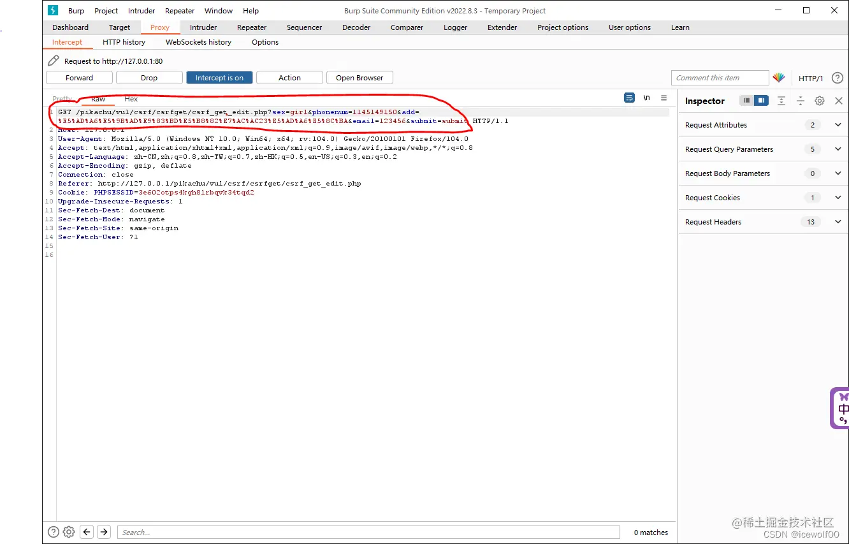Switch editor to Hex view

[x=131, y=99]
